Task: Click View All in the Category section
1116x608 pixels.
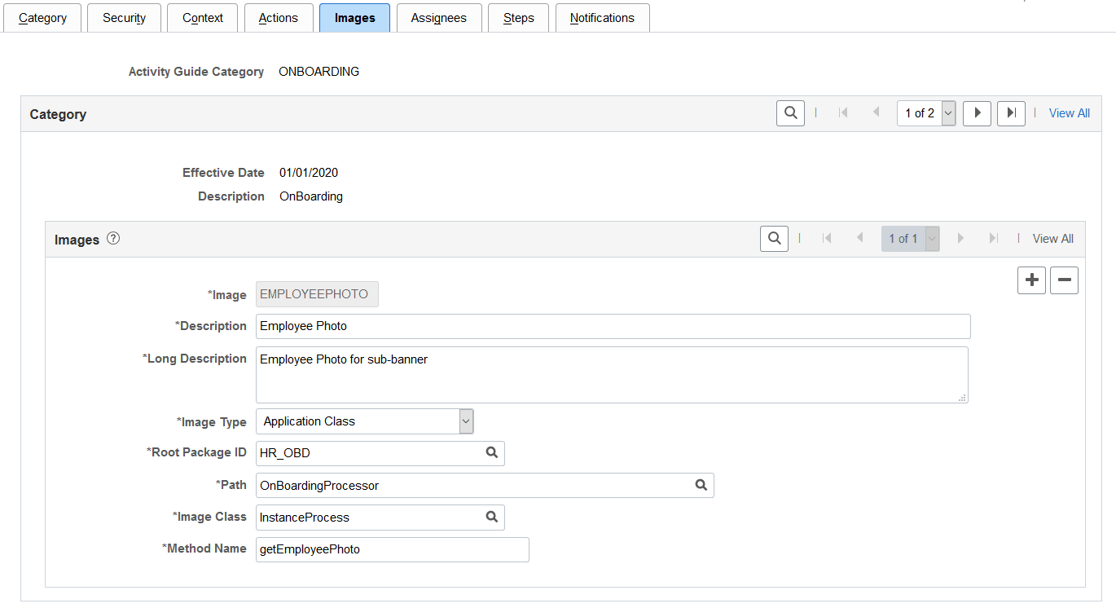Action: 1069,112
